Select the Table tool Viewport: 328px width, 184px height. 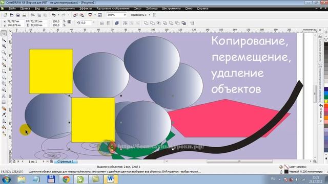pyautogui.click(x=4, y=102)
